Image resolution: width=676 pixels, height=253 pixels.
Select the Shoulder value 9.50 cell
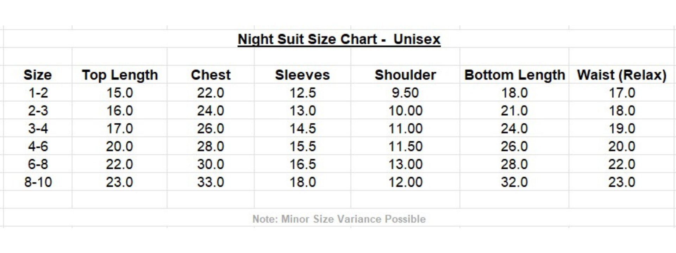pyautogui.click(x=405, y=93)
